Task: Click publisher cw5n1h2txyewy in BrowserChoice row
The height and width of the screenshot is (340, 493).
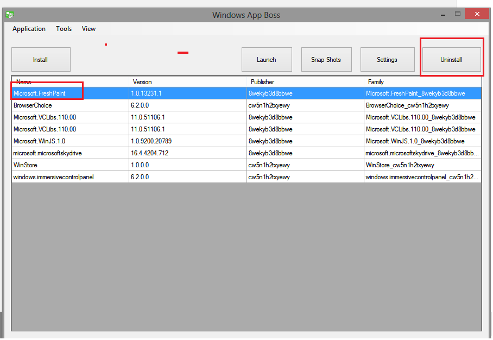Action: pyautogui.click(x=305, y=105)
